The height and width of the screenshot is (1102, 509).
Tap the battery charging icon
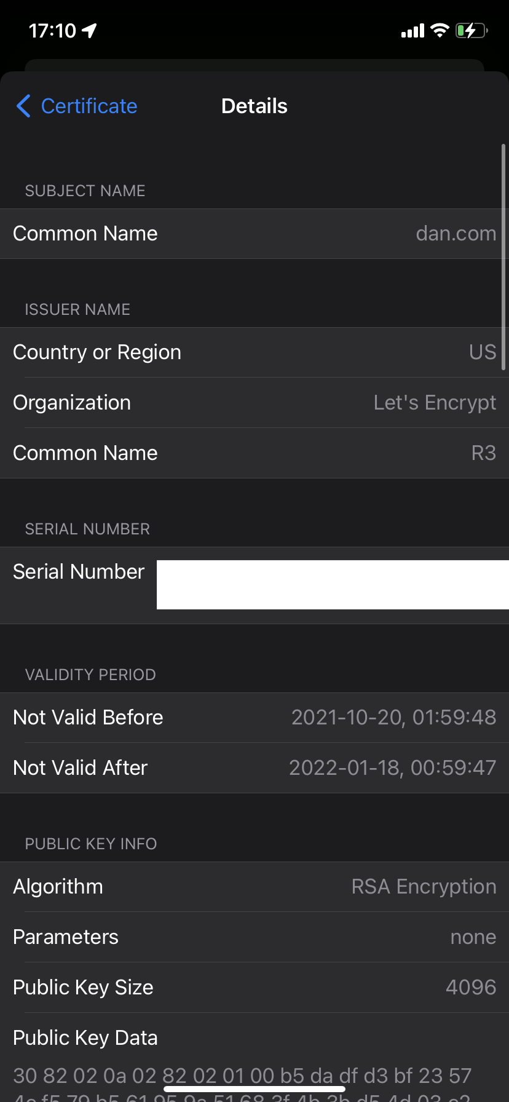471,30
